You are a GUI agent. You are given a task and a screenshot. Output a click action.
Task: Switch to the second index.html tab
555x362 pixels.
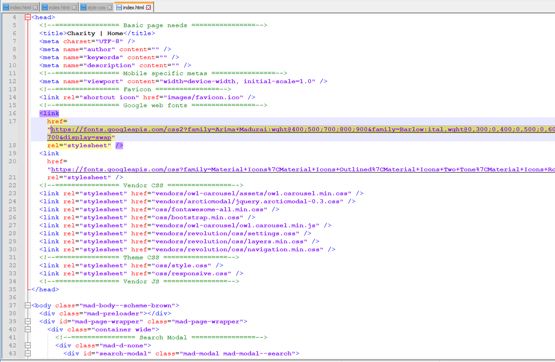point(59,8)
